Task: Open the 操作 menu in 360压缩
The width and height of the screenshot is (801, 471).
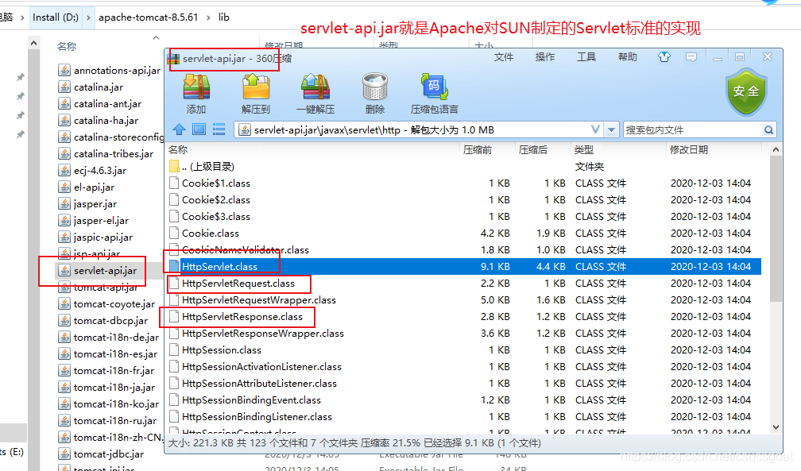Action: tap(544, 57)
